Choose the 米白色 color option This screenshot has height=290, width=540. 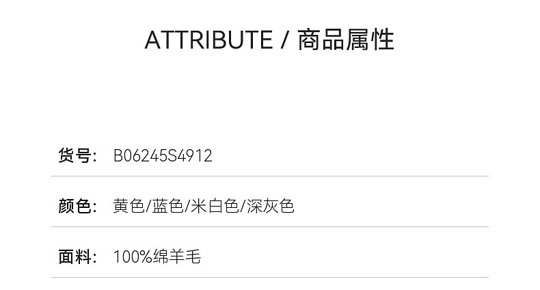click(214, 206)
